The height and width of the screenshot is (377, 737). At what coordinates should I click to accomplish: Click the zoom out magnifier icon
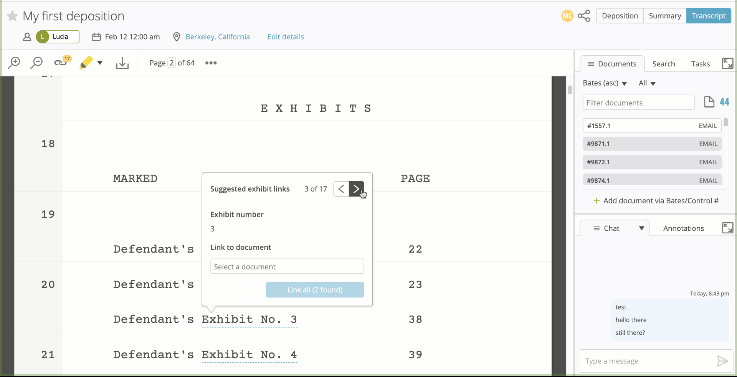point(36,63)
